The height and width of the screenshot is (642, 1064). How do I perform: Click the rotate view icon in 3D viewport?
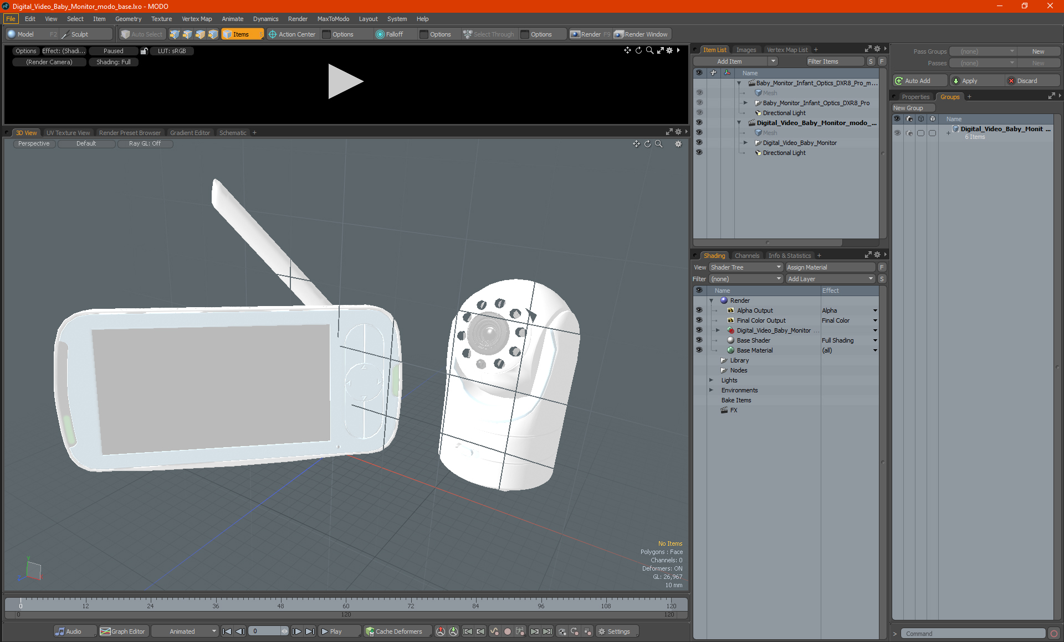(x=647, y=144)
